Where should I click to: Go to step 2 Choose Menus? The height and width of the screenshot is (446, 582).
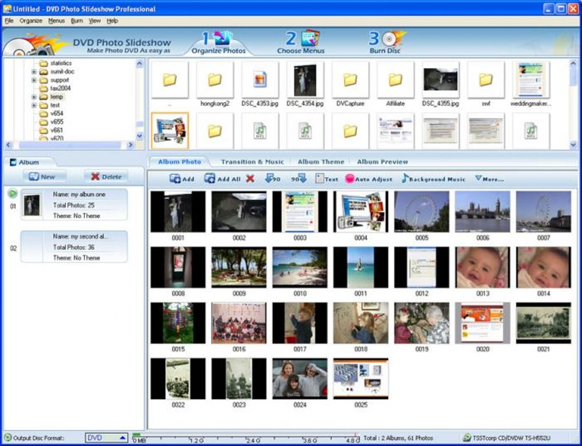click(301, 43)
